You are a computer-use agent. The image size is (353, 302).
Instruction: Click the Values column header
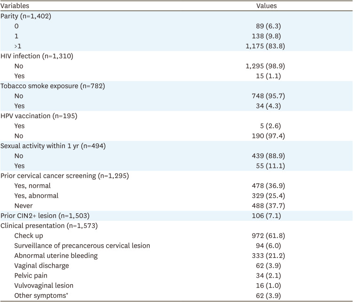(x=266, y=6)
